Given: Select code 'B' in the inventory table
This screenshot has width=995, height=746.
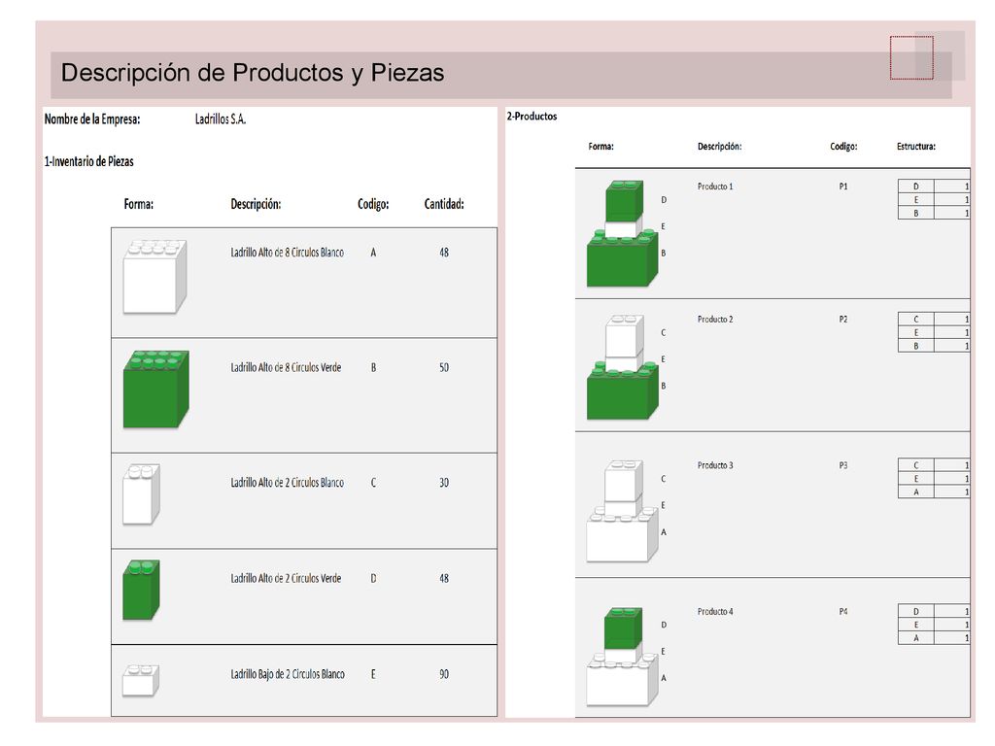Looking at the screenshot, I should (373, 367).
